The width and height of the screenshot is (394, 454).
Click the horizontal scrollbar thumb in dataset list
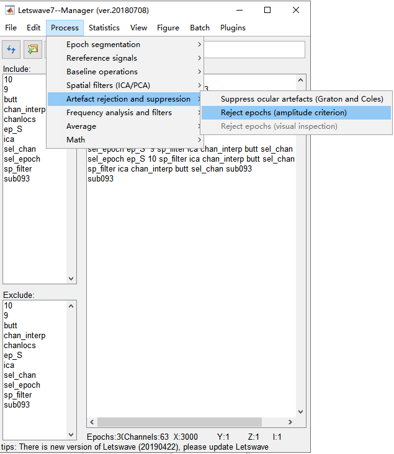click(179, 422)
